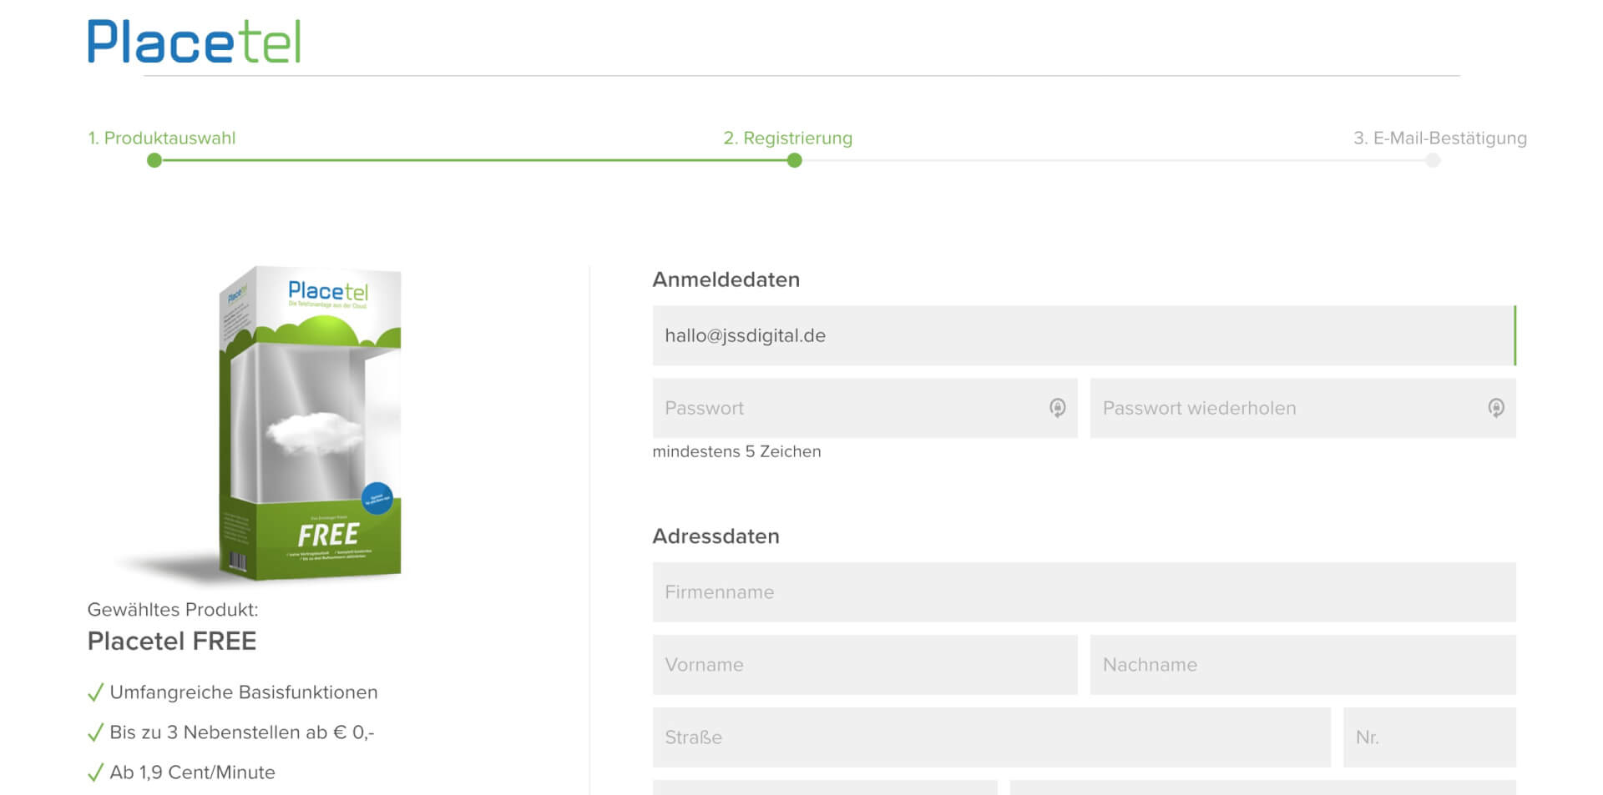1603x795 pixels.
Task: Focus the Nr. house number field
Action: (x=1429, y=737)
